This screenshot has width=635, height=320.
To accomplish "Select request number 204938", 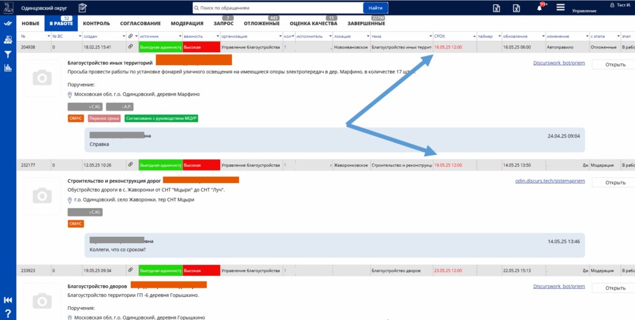I will [28, 47].
